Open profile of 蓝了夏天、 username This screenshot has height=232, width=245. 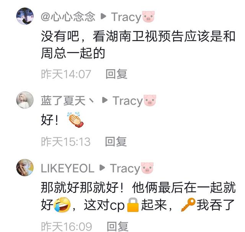67,101
